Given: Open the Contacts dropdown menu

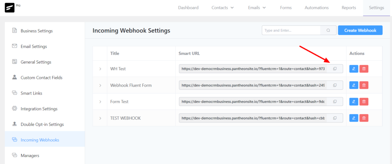Looking at the screenshot, I should 222,8.
